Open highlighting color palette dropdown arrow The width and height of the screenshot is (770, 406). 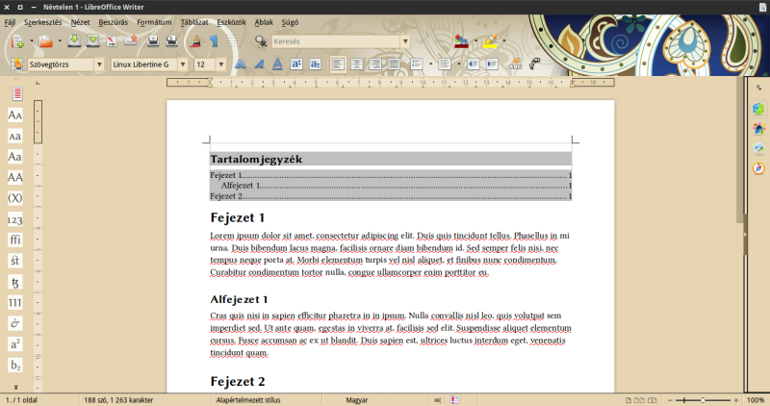tap(503, 41)
